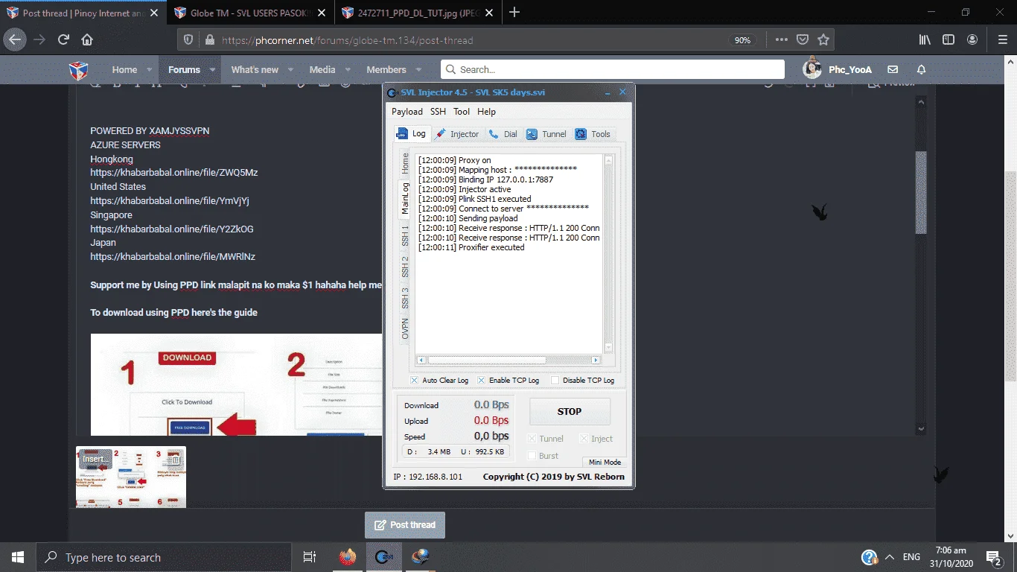Open Firefox account icon
This screenshot has height=572, width=1017.
pyautogui.click(x=972, y=40)
